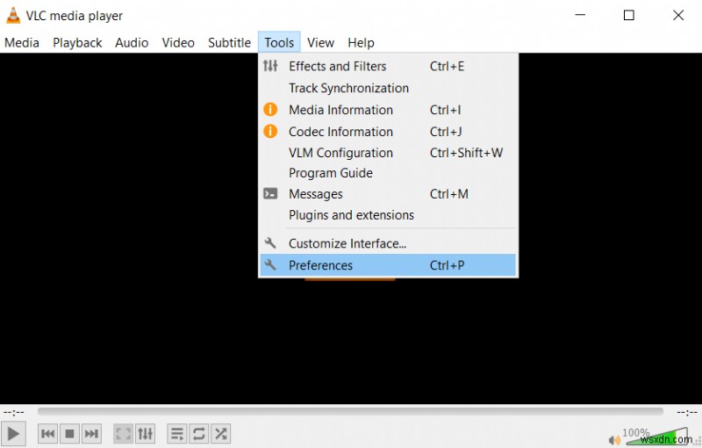The image size is (702, 448).
Task: Click the Effects and Filters sliders icon
Action: [x=270, y=66]
